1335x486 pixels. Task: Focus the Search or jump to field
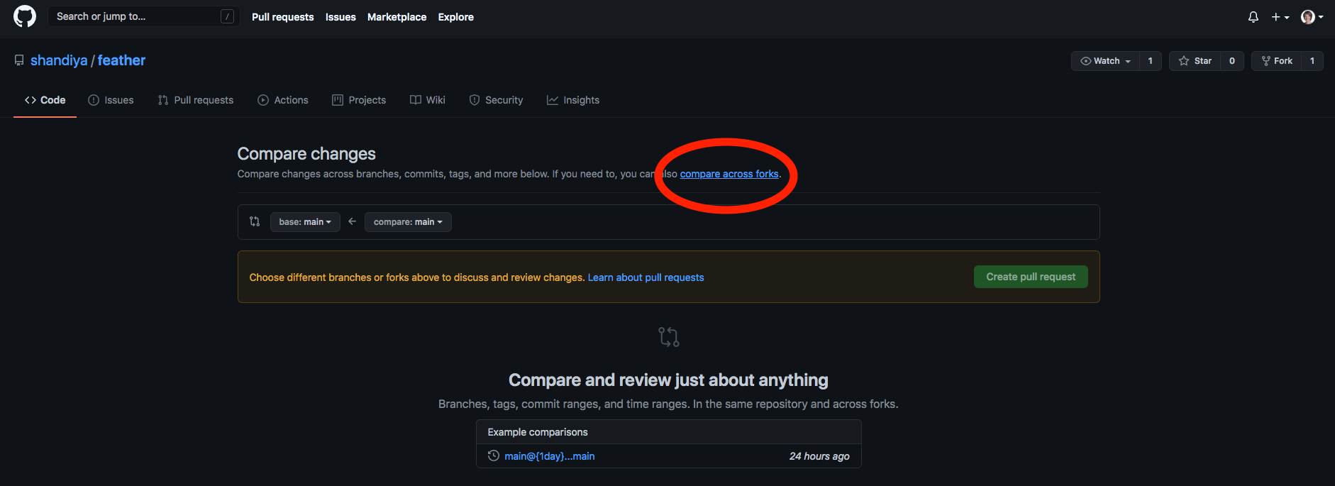point(143,16)
